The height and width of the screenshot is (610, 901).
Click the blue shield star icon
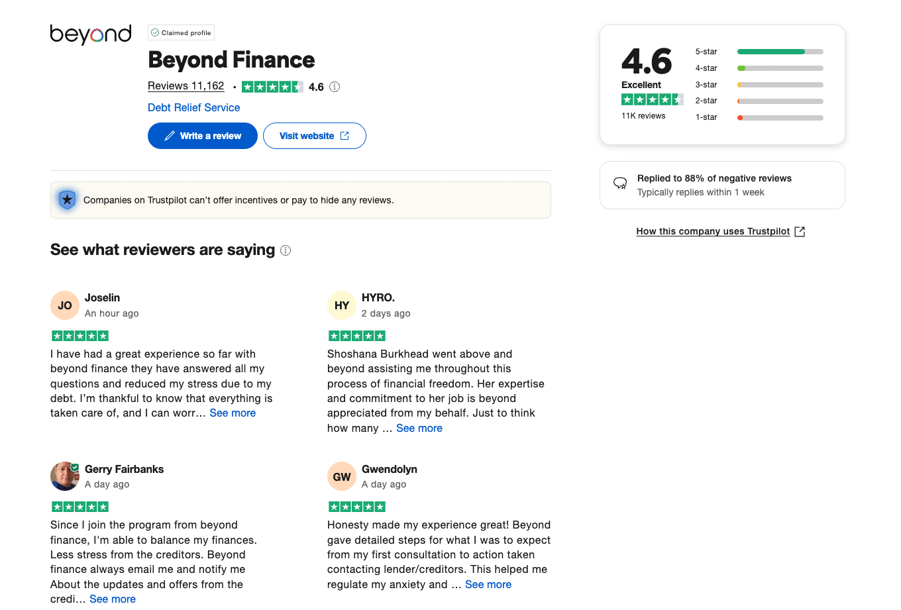67,199
